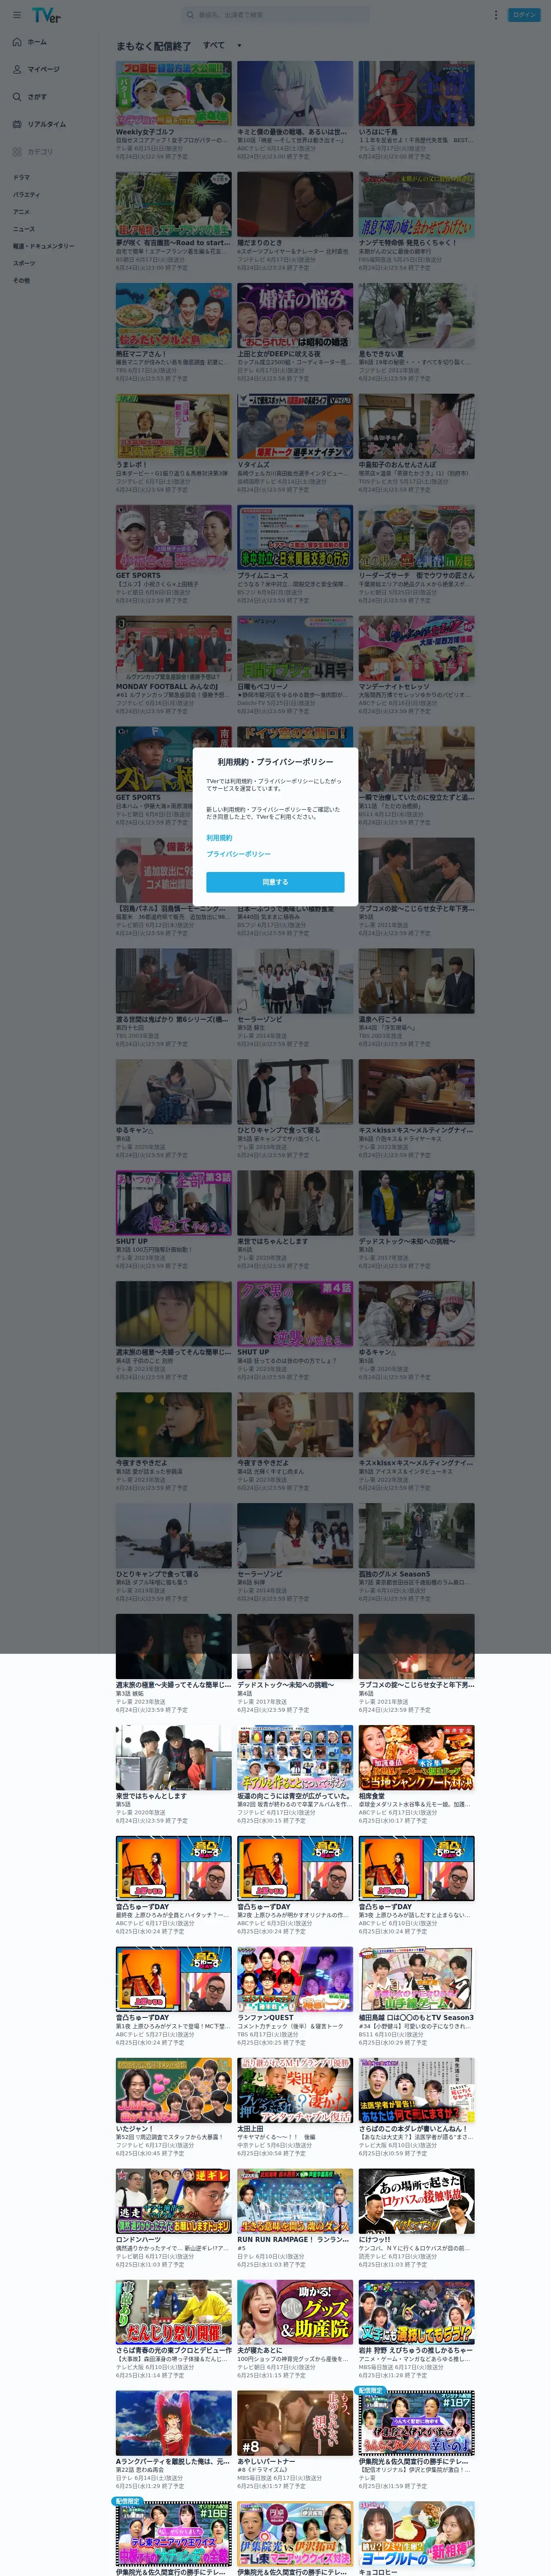Open the Weekly女子ゴルフ thumbnail

coord(174,93)
